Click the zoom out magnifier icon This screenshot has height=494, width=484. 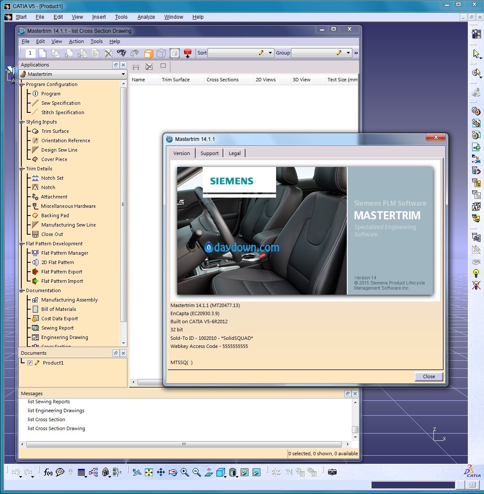click(197, 472)
